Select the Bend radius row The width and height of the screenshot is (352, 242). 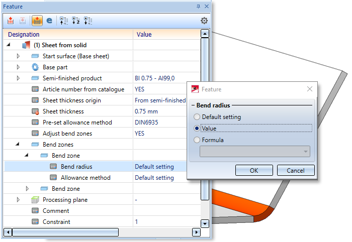coord(95,167)
